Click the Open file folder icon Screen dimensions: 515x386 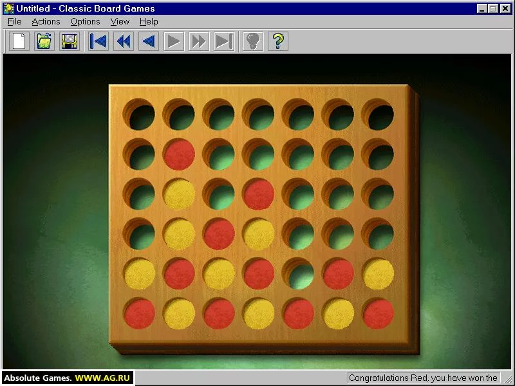[x=44, y=41]
